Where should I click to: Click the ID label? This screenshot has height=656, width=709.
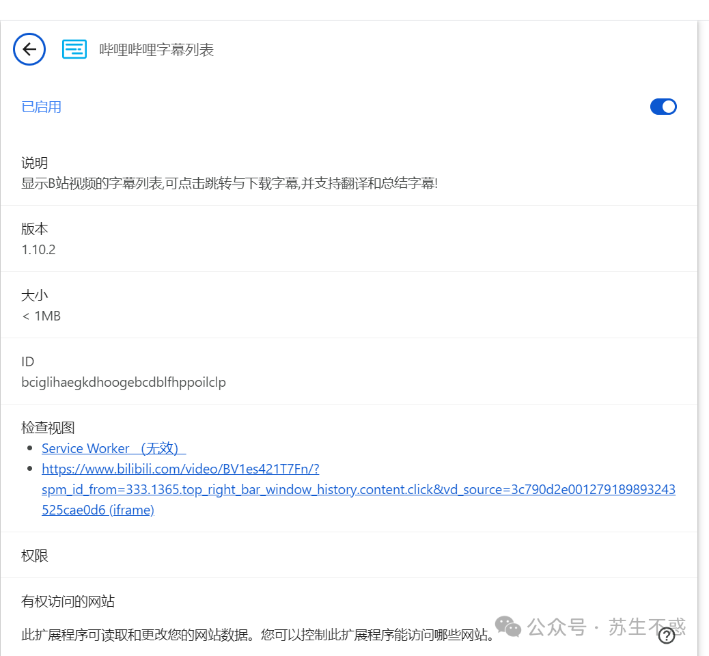[x=27, y=361]
